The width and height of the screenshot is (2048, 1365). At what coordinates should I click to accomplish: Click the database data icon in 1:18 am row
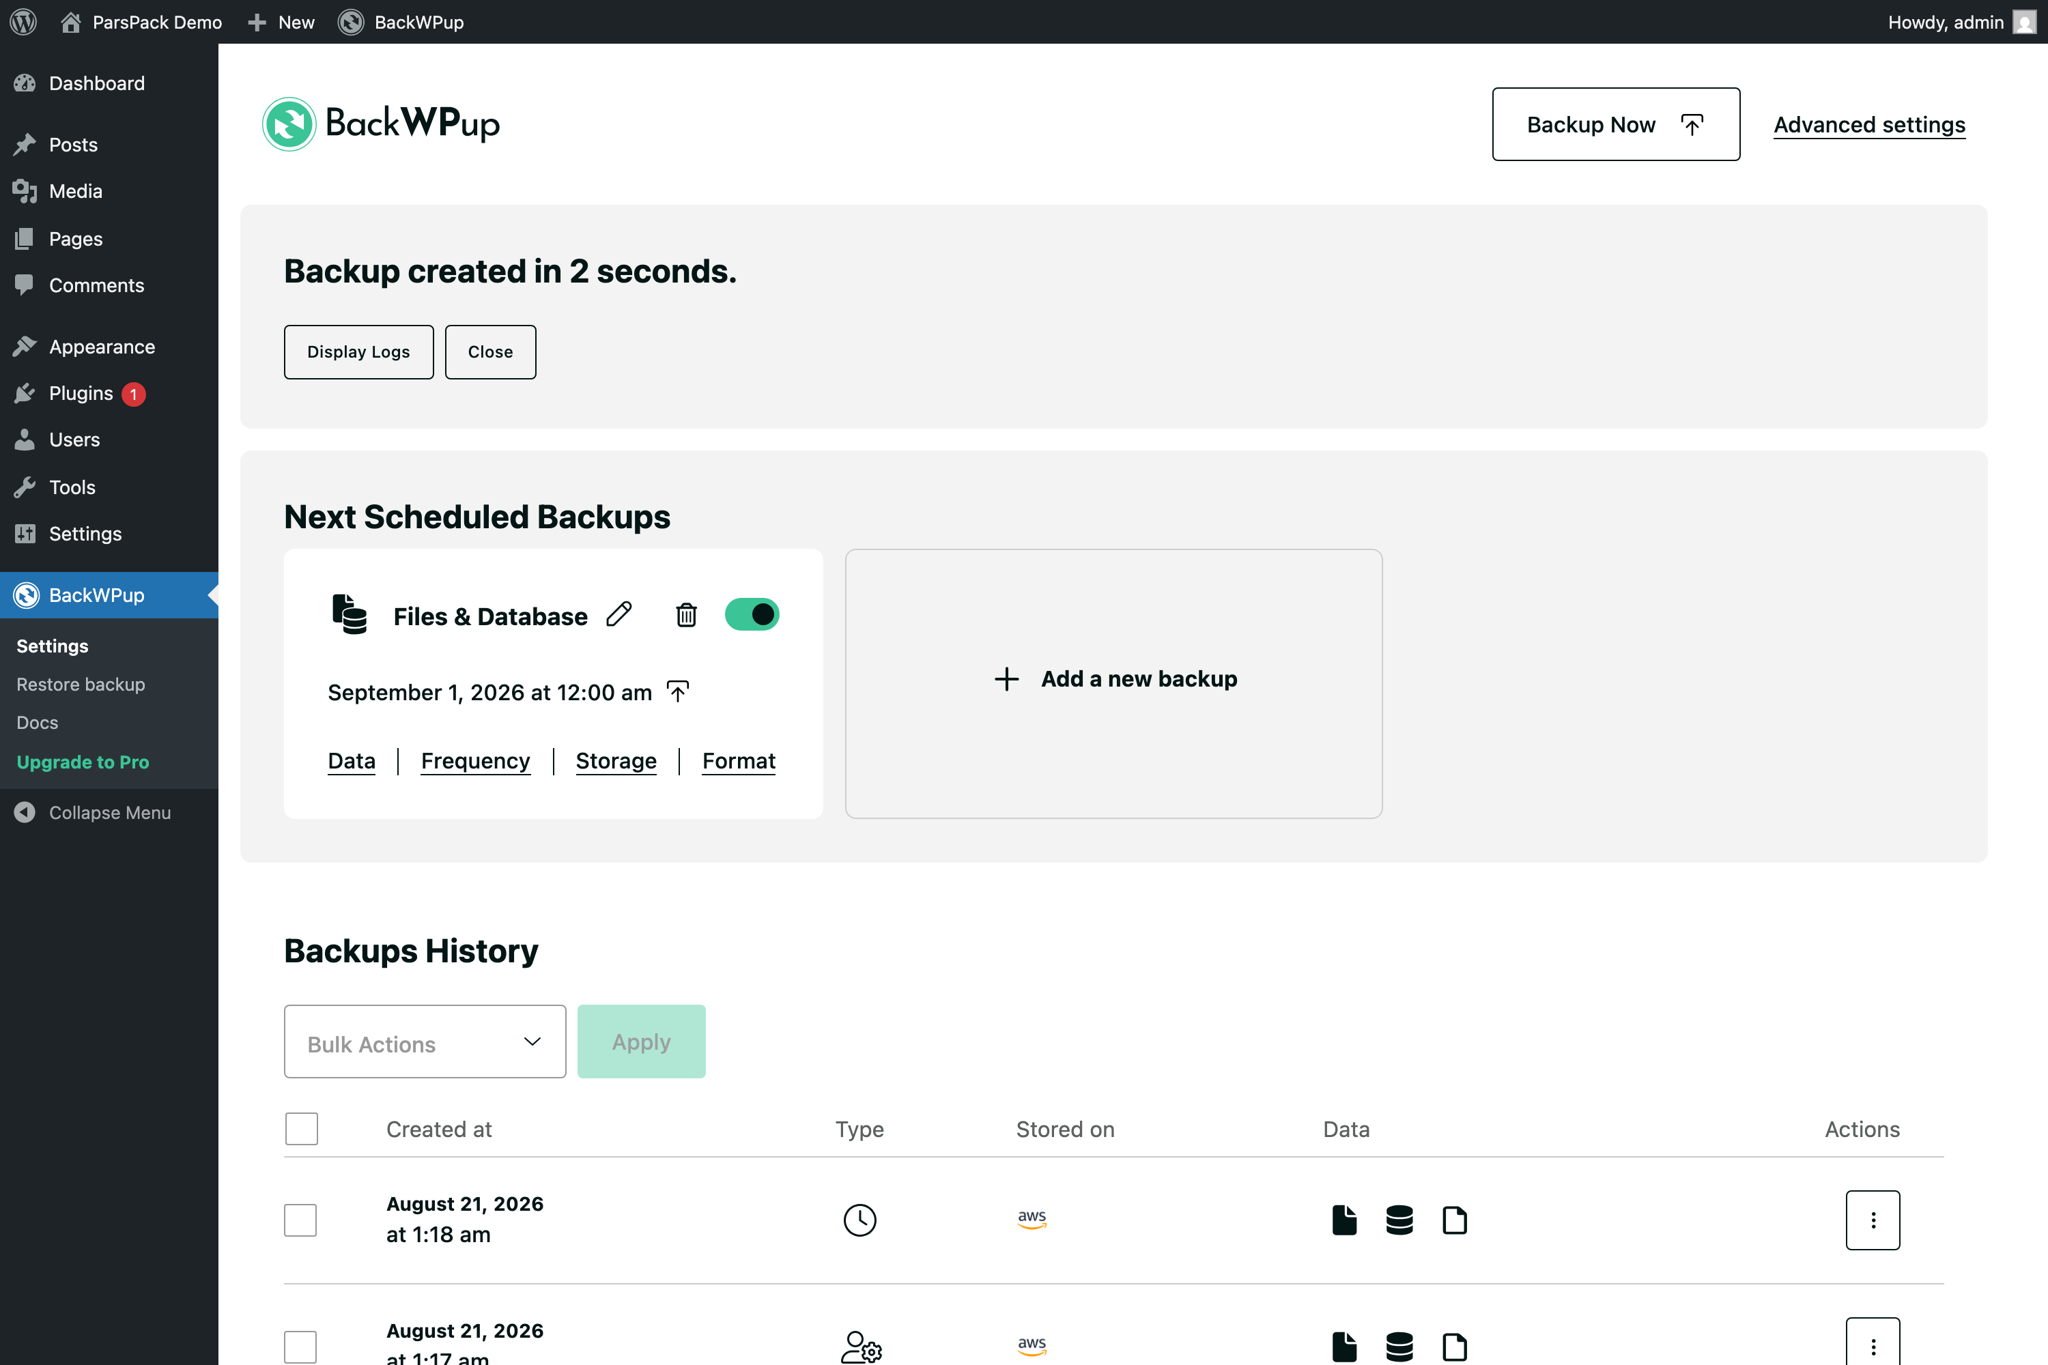[x=1399, y=1220]
